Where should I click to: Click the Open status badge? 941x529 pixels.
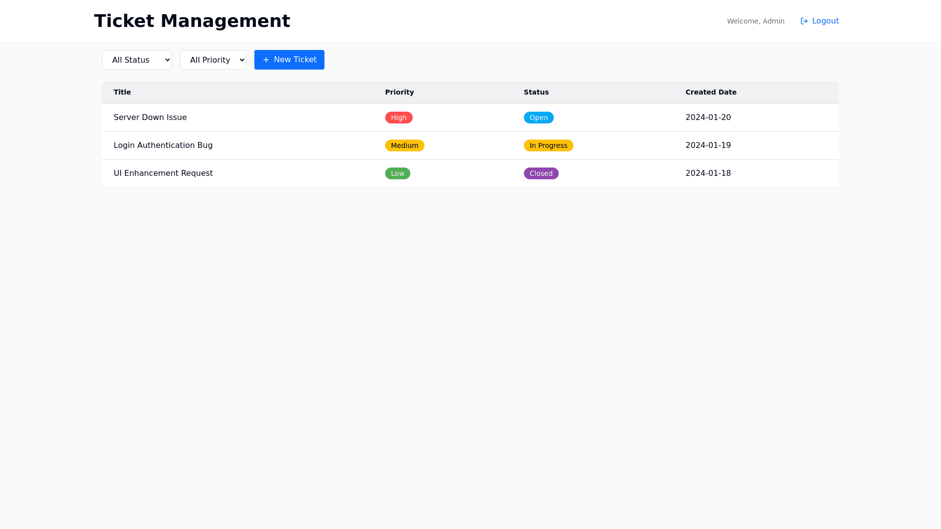coord(539,118)
